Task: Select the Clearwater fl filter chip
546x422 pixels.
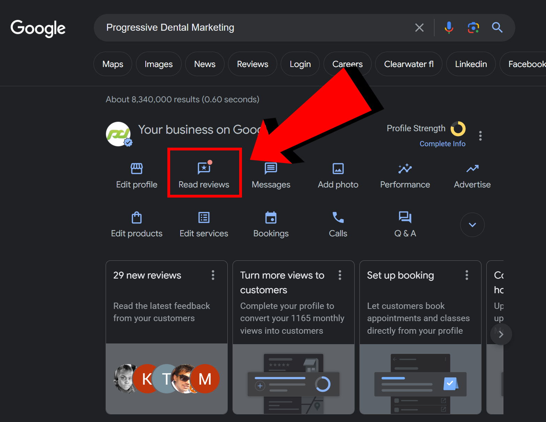Action: (x=409, y=64)
